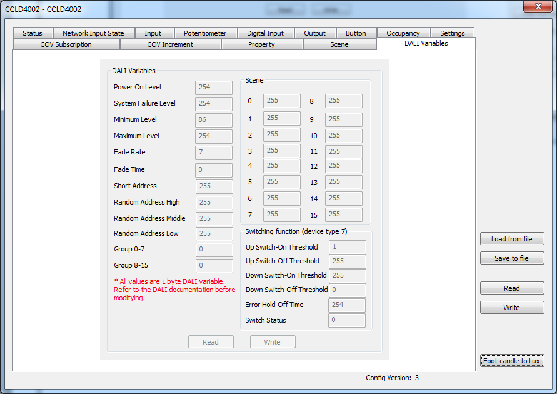Open the Occupancy tab
The height and width of the screenshot is (394, 557).
[403, 33]
